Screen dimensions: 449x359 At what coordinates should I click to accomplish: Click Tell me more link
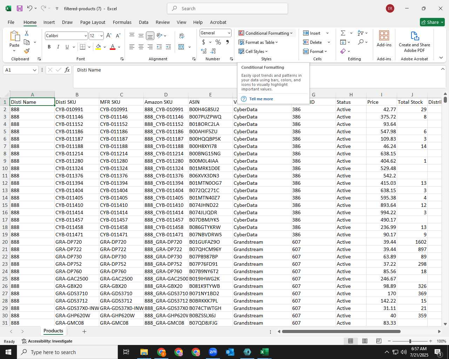pos(261,99)
